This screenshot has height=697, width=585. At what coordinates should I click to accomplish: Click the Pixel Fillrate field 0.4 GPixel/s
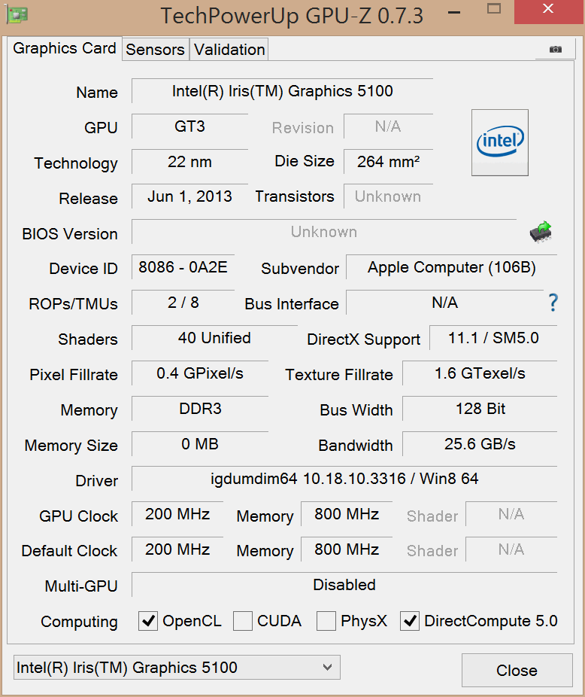click(200, 373)
